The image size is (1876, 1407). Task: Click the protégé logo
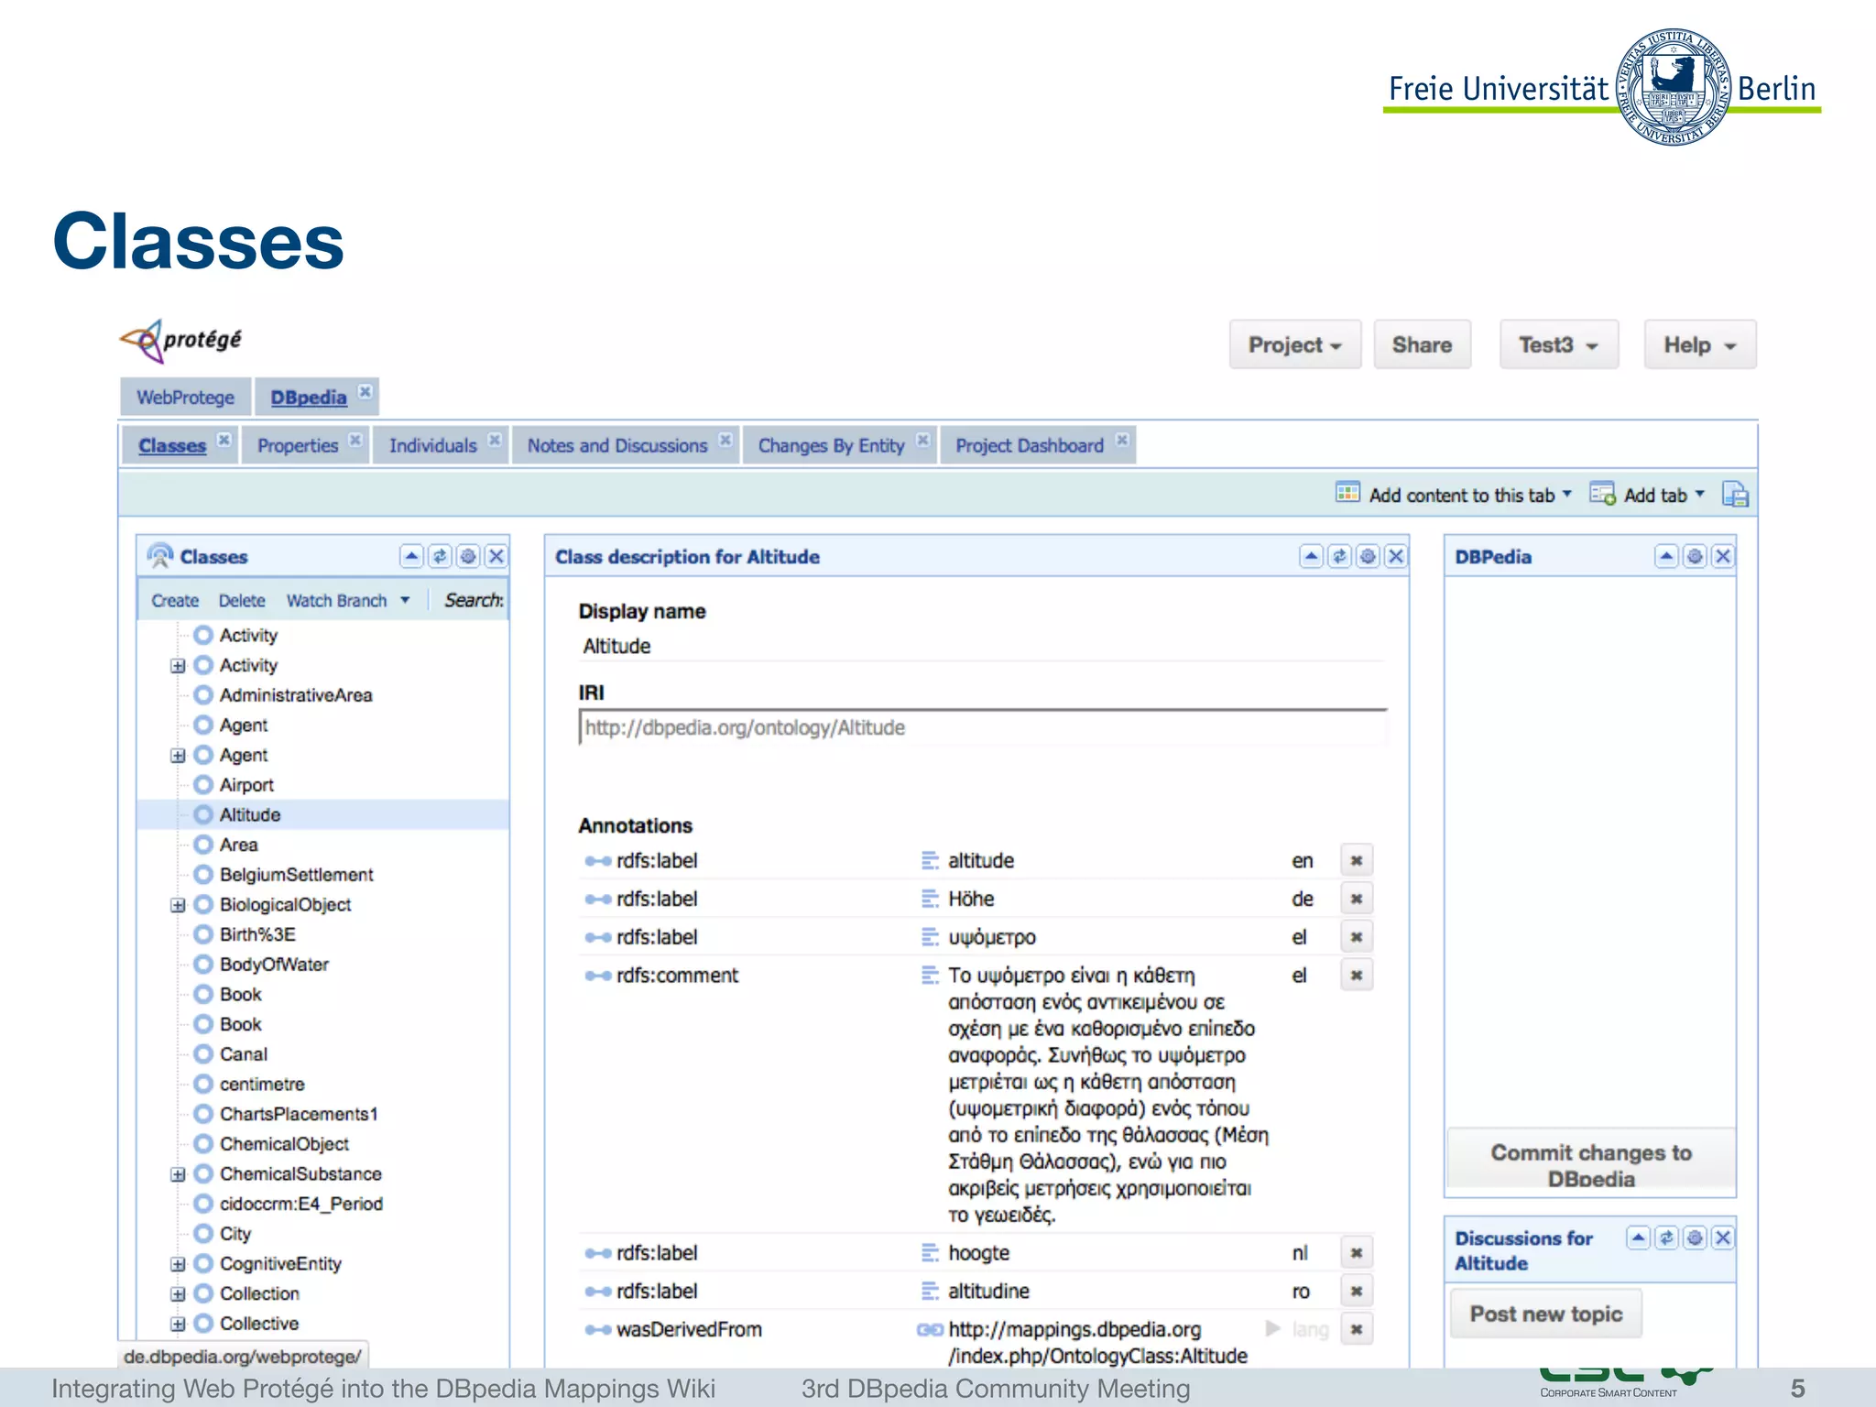[181, 341]
